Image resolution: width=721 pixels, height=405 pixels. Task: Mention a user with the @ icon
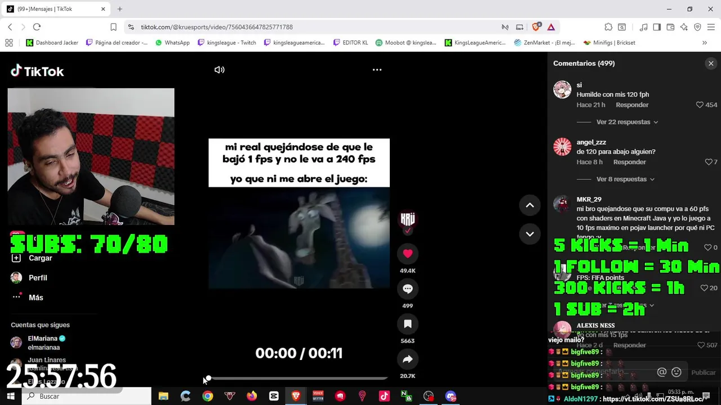tap(662, 372)
